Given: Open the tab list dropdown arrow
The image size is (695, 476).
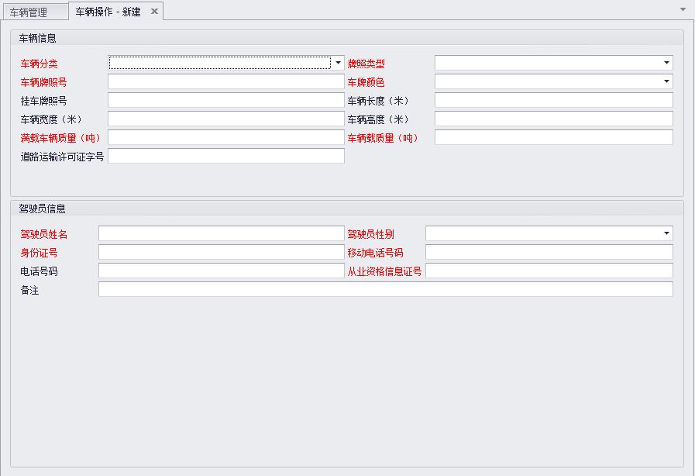Looking at the screenshot, I should tap(683, 9).
